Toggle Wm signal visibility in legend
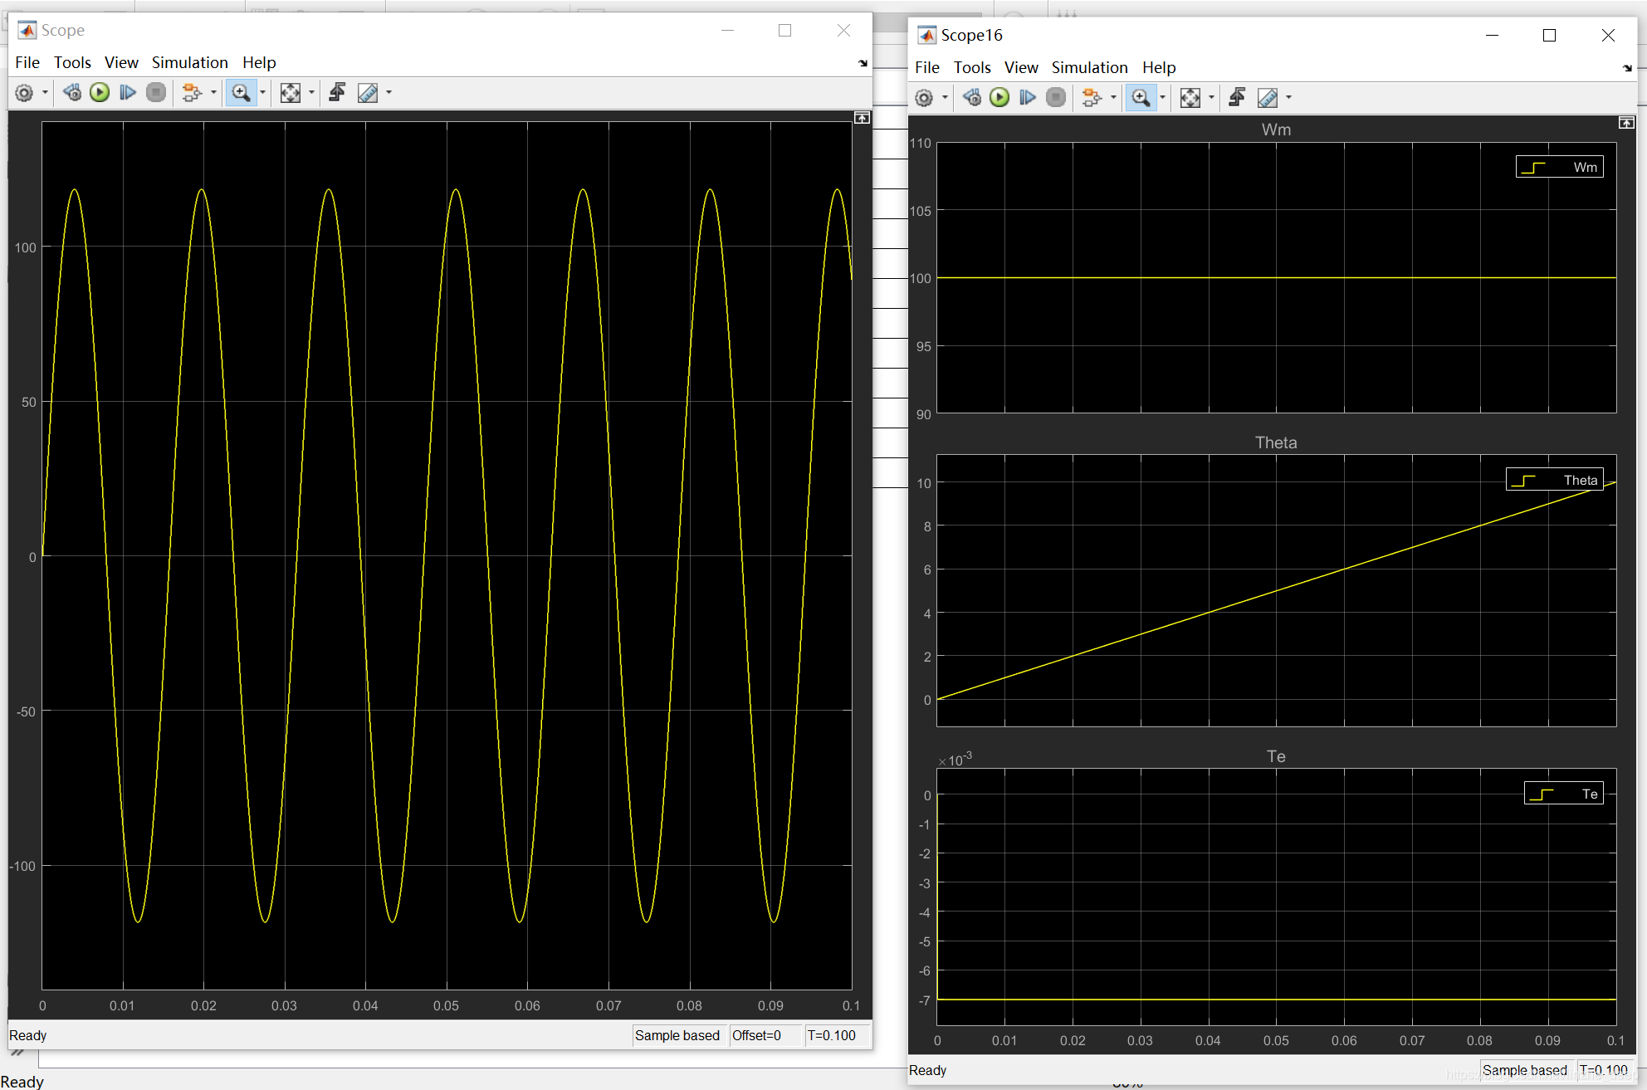This screenshot has height=1090, width=1647. [x=1560, y=167]
